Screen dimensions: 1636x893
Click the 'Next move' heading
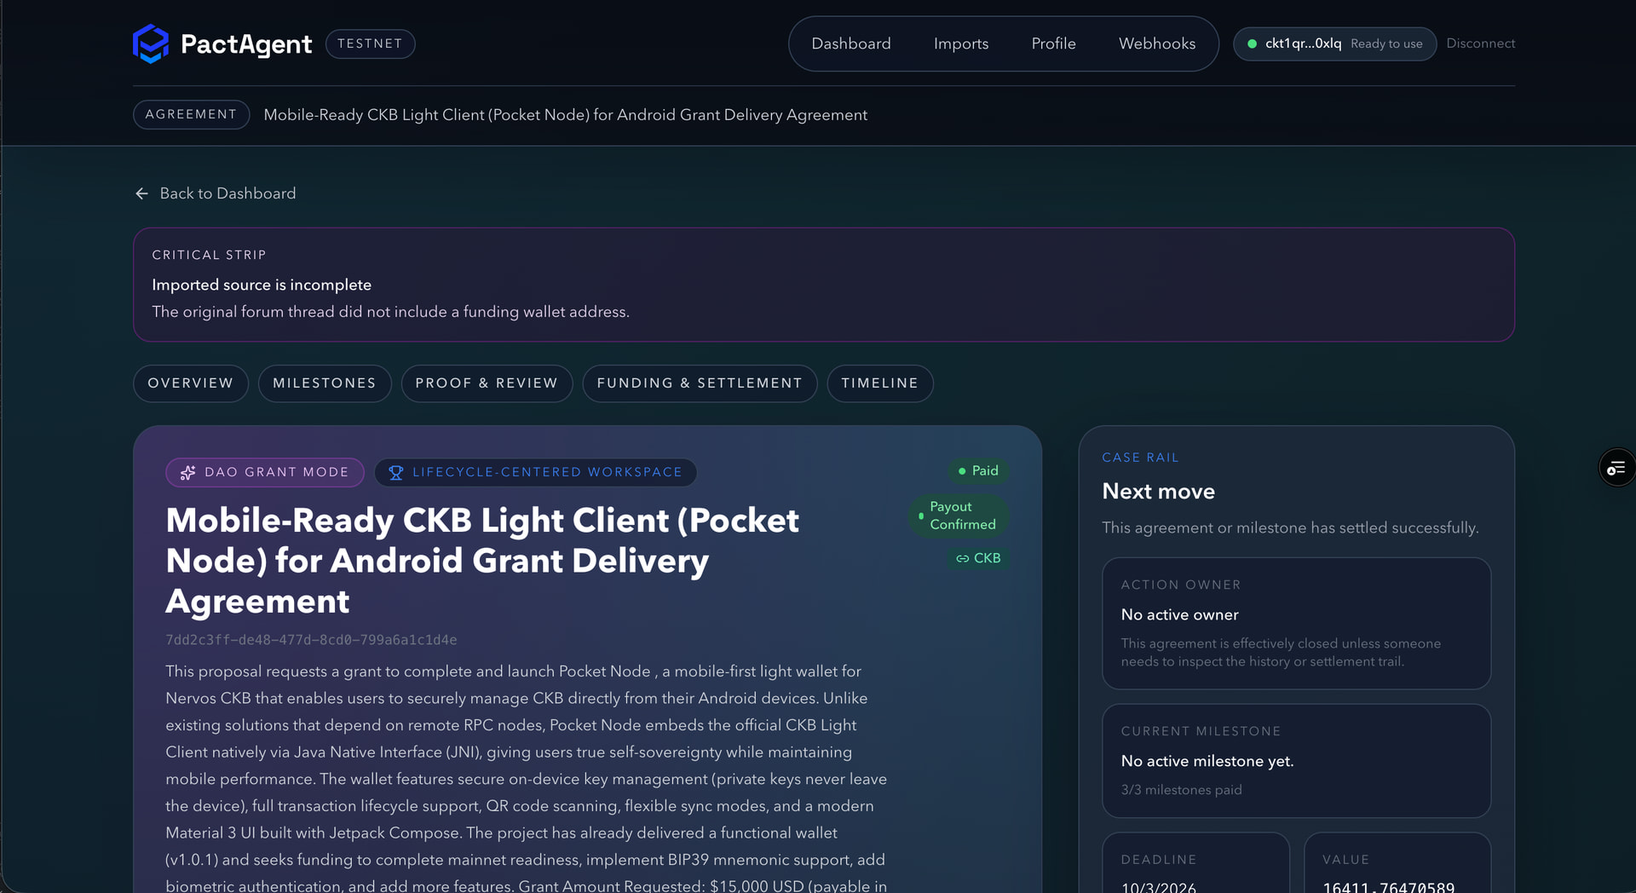click(1159, 491)
